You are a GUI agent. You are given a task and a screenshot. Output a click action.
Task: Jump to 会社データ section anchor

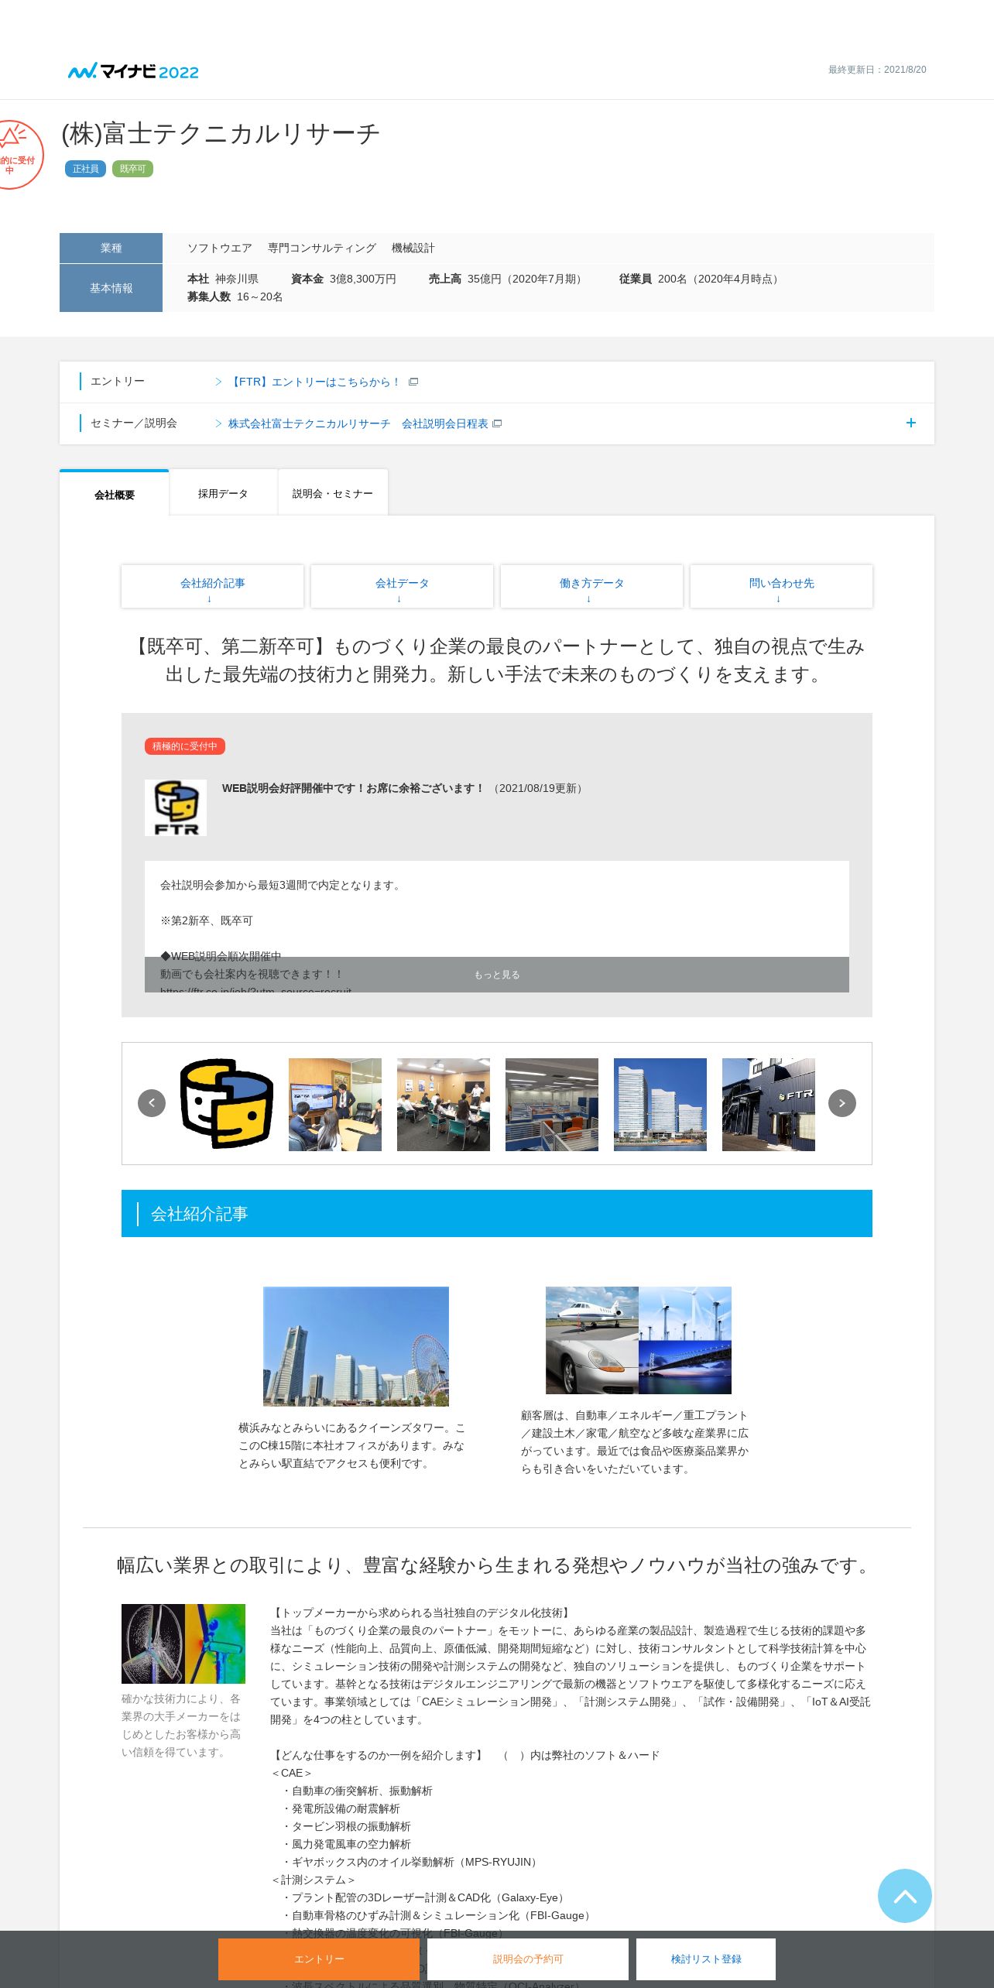coord(402,586)
